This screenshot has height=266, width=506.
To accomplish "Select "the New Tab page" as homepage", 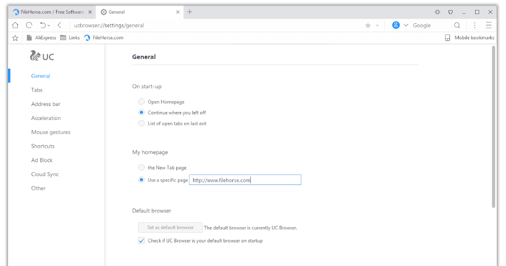I will pos(142,168).
